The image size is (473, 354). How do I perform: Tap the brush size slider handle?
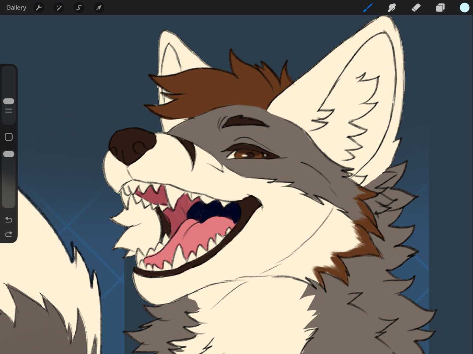[8, 101]
